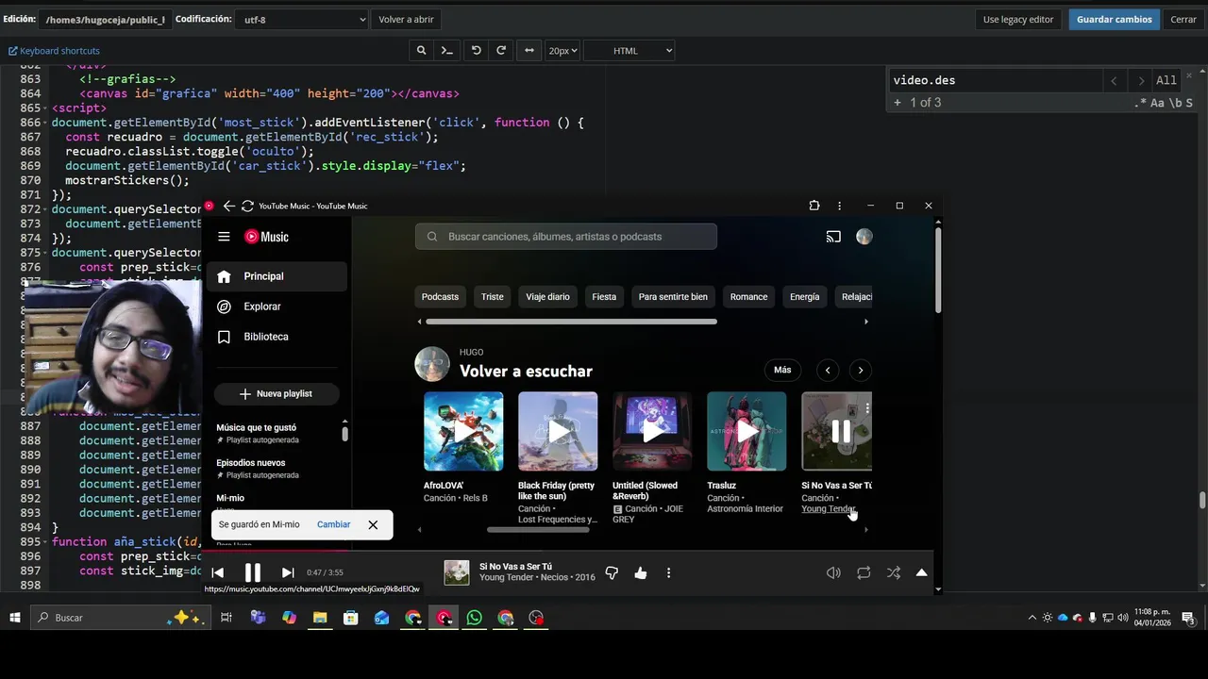Open the editor terminal command icon
The image size is (1208, 679).
click(x=447, y=51)
